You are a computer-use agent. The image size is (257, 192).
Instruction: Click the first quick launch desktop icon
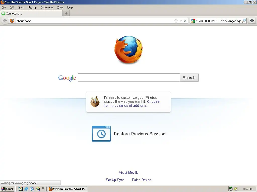tap(21, 189)
